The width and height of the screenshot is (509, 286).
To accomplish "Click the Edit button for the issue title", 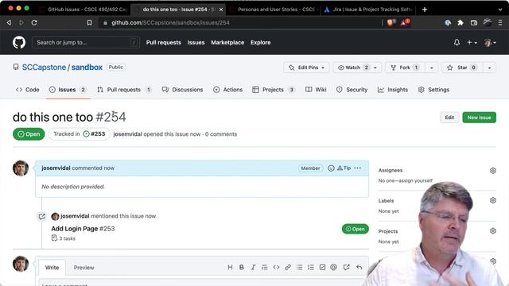I will click(x=449, y=118).
